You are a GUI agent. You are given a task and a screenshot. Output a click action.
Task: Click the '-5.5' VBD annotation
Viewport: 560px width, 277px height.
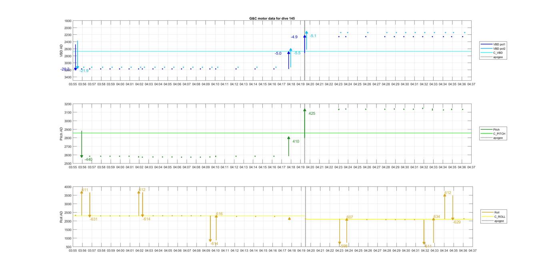(297, 53)
